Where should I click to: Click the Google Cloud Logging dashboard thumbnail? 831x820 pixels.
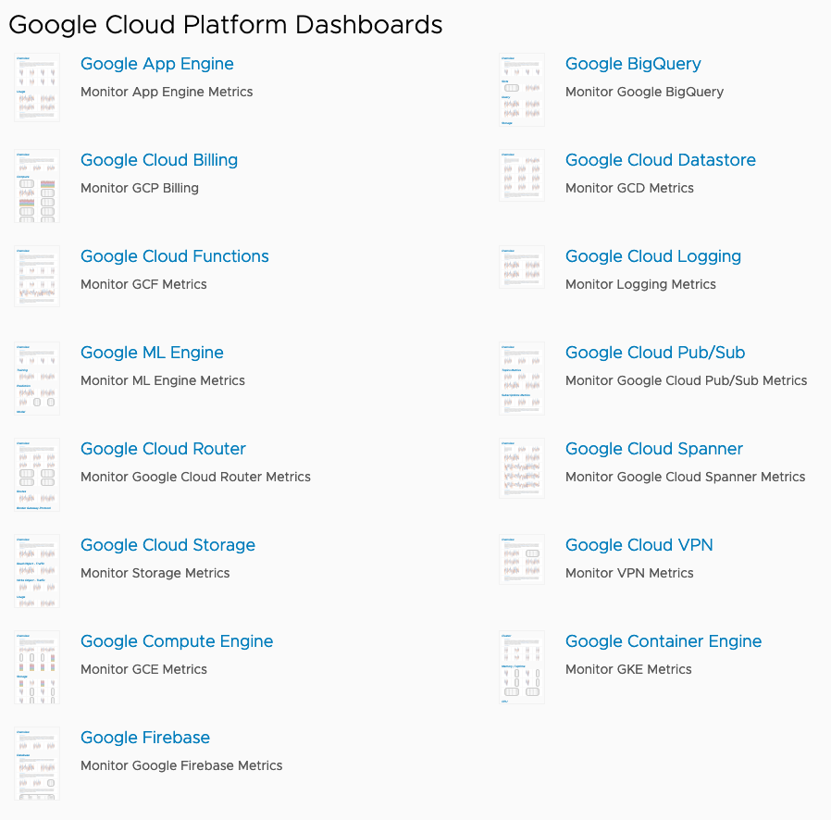522,267
